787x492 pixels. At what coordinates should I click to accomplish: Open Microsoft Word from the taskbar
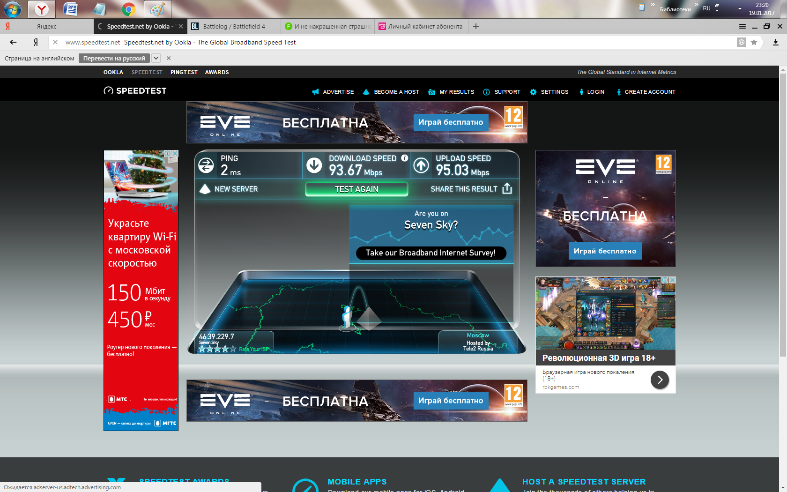pyautogui.click(x=71, y=9)
